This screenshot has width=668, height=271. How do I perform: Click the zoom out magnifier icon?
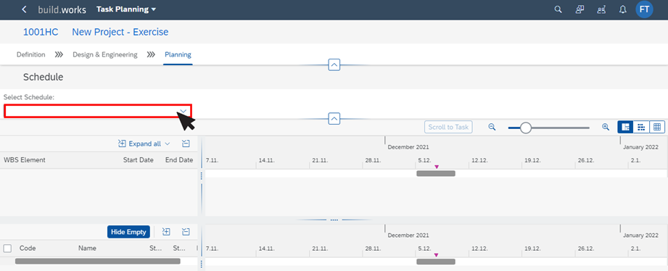[x=492, y=127]
